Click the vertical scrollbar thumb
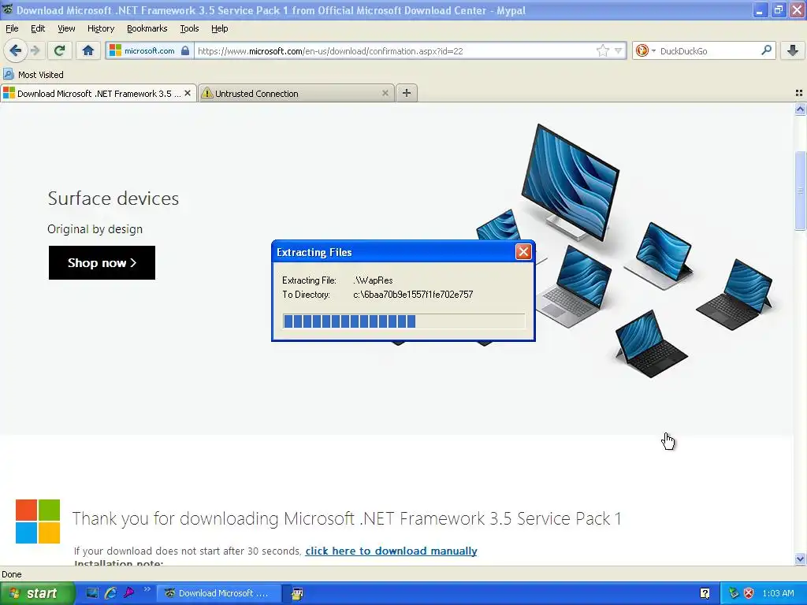Image resolution: width=807 pixels, height=605 pixels. click(800, 191)
